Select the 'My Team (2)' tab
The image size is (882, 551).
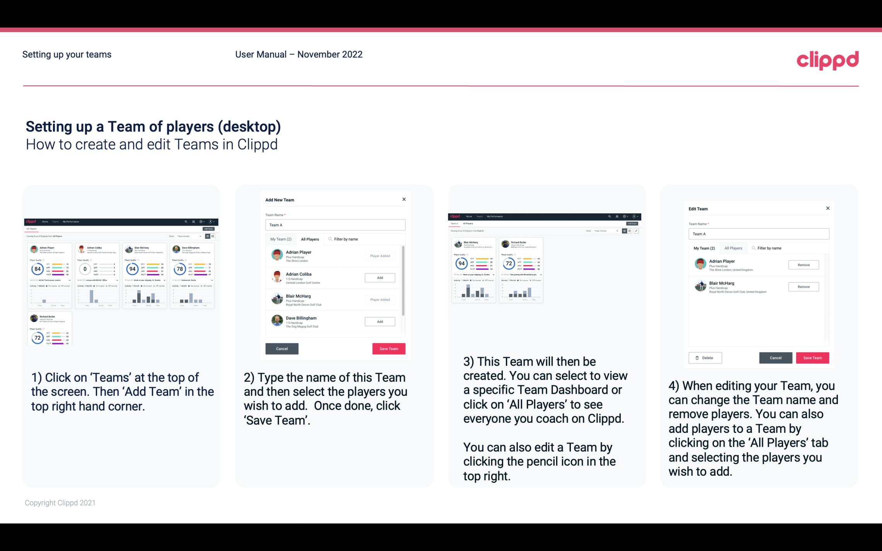pos(278,239)
